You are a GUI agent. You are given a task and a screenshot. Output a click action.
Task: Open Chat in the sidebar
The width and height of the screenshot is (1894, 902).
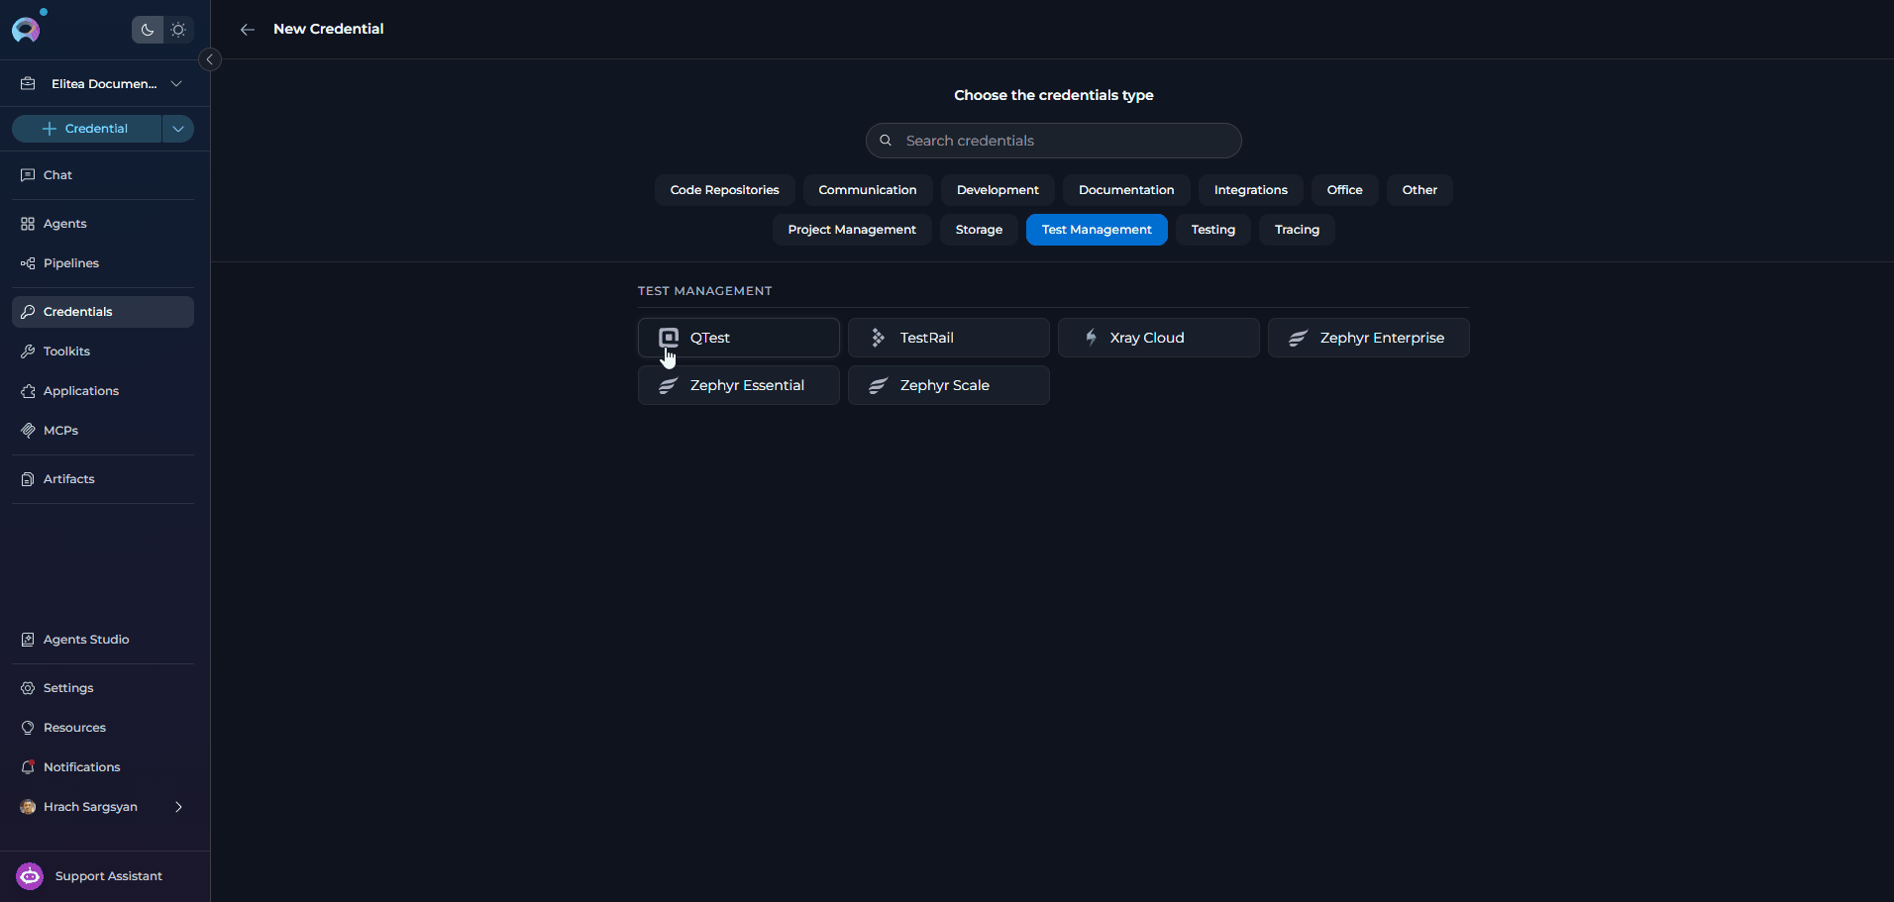(103, 175)
